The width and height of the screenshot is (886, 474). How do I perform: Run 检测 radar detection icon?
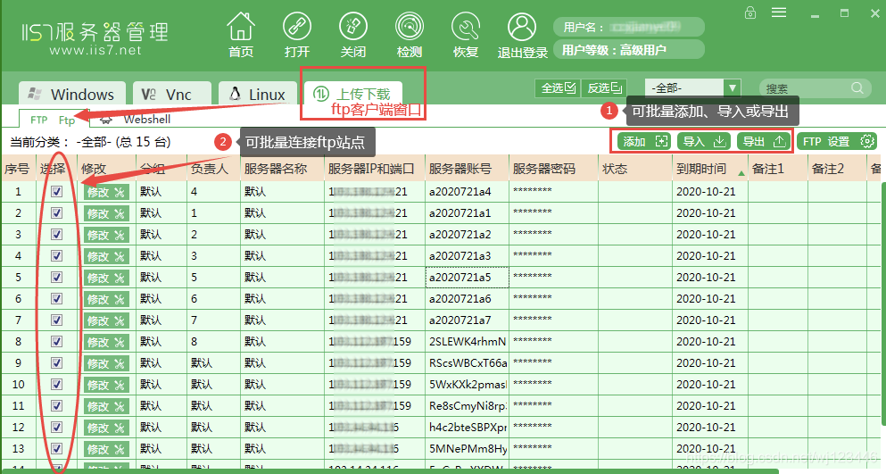(x=410, y=27)
